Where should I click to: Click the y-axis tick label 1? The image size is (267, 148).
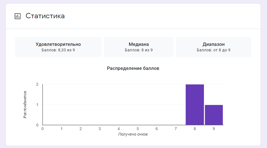37,105
